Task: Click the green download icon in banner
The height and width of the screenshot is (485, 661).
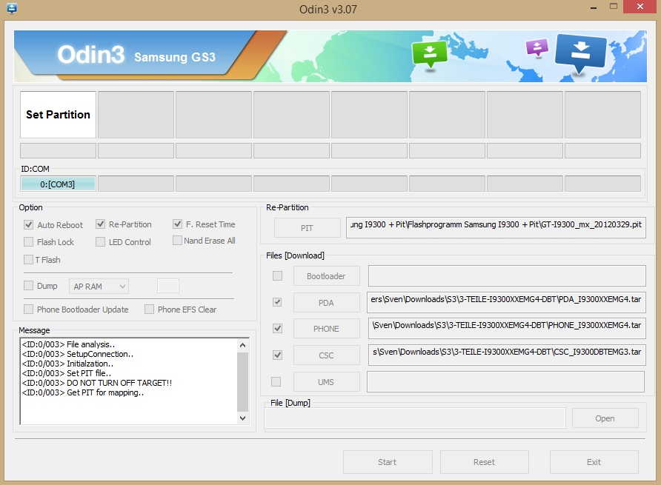Action: tap(430, 54)
